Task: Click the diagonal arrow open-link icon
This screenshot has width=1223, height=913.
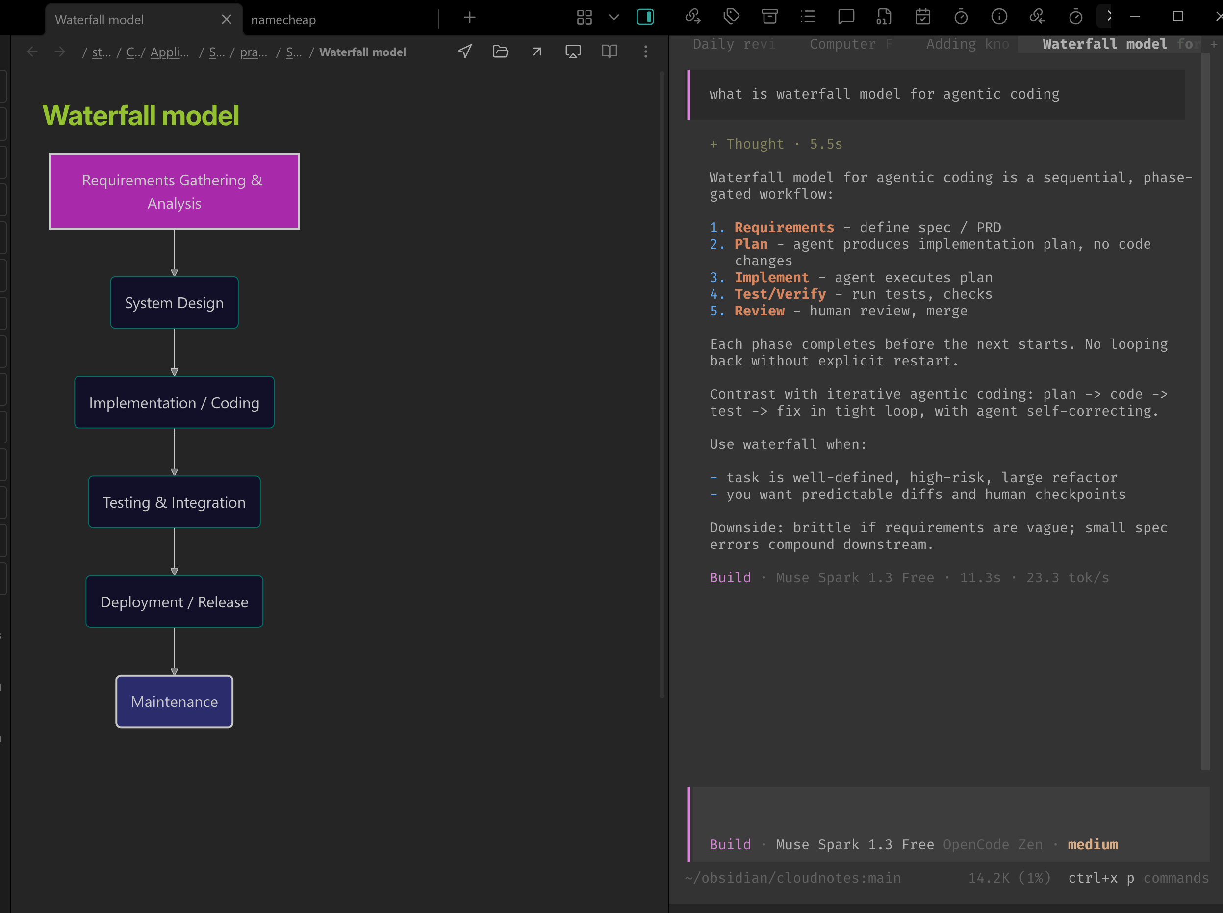Action: (536, 52)
